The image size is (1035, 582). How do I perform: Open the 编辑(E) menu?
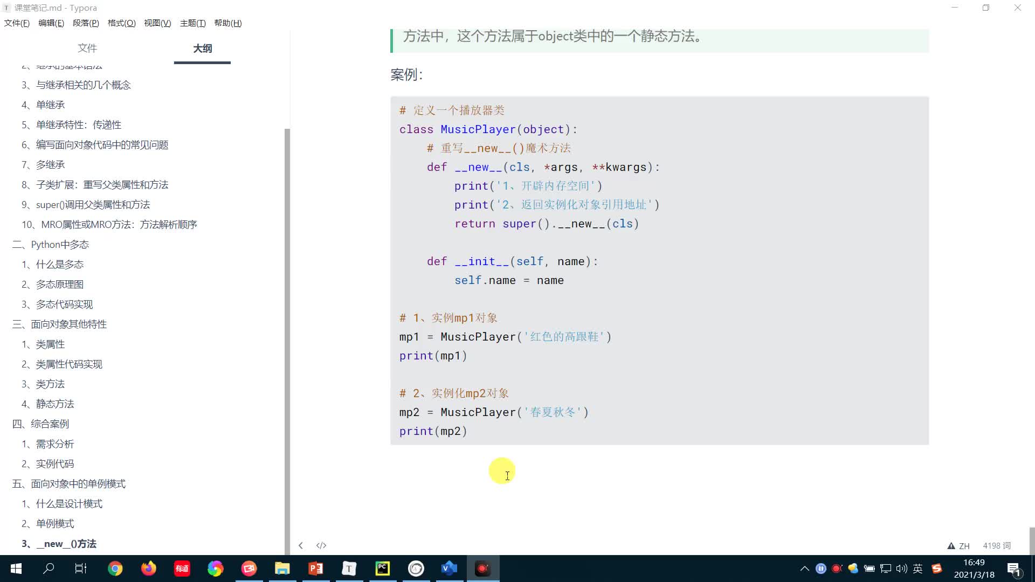click(51, 23)
